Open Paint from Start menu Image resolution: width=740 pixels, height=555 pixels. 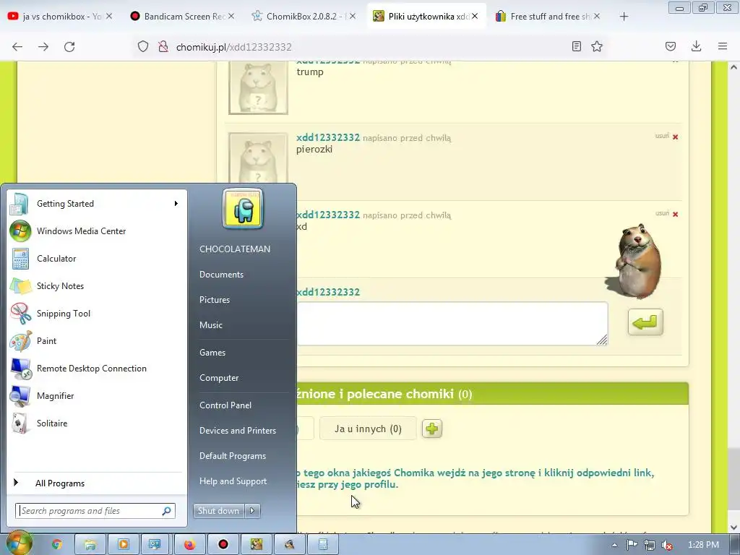96,341
